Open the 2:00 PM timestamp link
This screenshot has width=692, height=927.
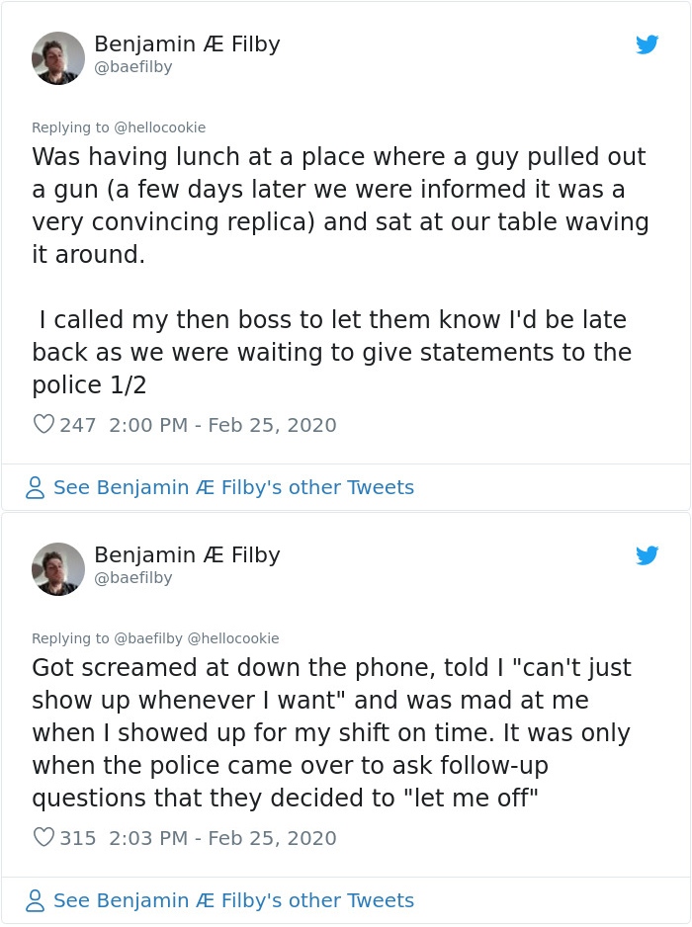[222, 424]
